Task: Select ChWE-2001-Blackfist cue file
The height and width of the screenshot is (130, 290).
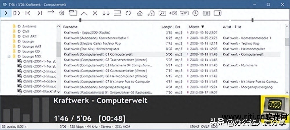Action: click(37, 91)
